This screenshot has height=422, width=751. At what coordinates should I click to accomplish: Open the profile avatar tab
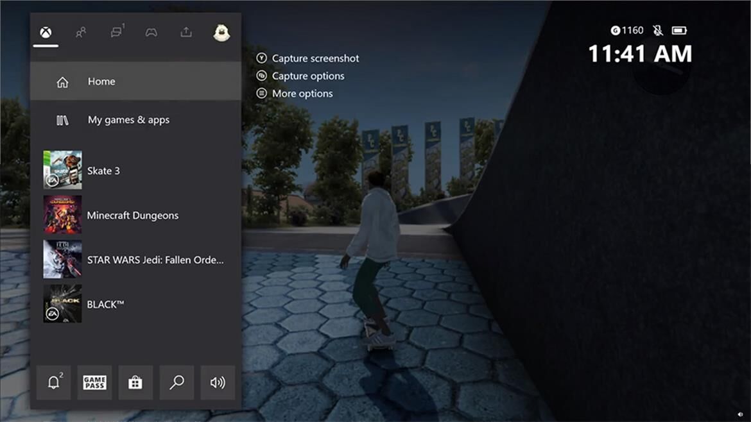(221, 33)
